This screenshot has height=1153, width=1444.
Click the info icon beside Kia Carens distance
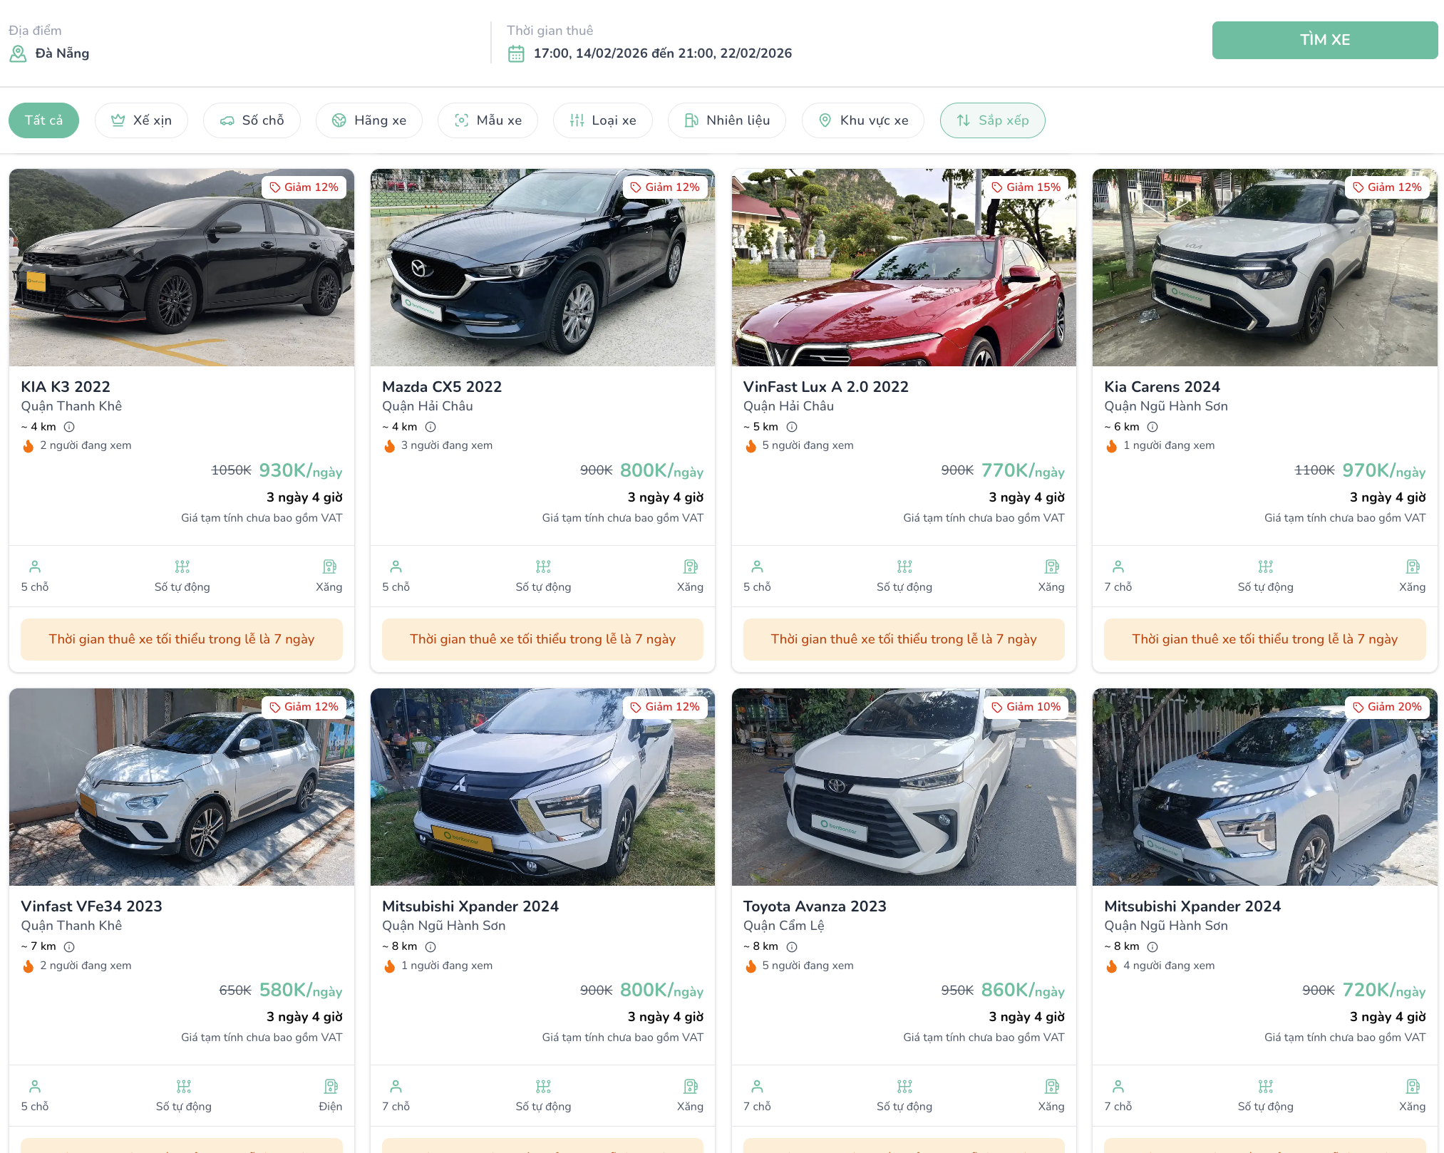(1152, 427)
